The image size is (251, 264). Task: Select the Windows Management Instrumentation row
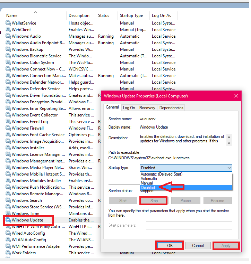(53, 161)
